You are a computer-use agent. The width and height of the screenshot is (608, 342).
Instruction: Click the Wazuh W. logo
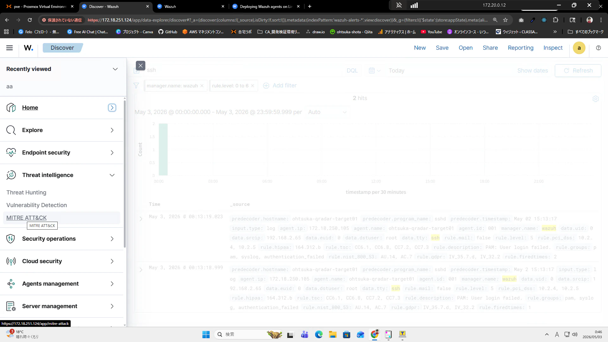tap(28, 48)
